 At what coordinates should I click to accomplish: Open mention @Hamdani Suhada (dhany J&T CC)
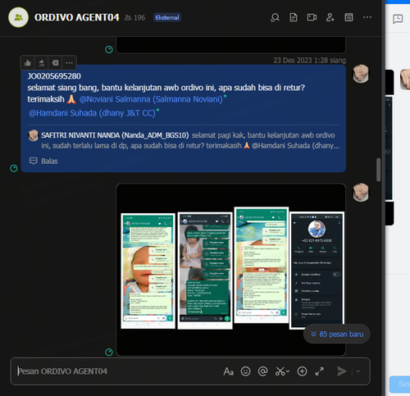tap(92, 113)
